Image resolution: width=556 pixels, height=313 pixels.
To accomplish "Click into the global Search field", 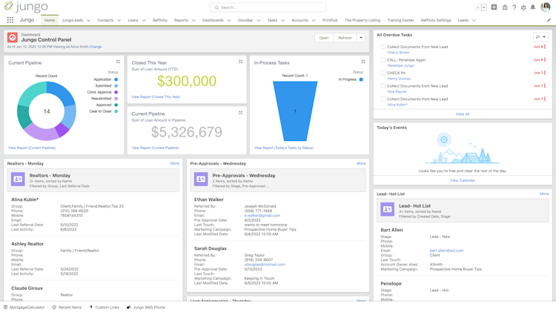I will (x=268, y=7).
